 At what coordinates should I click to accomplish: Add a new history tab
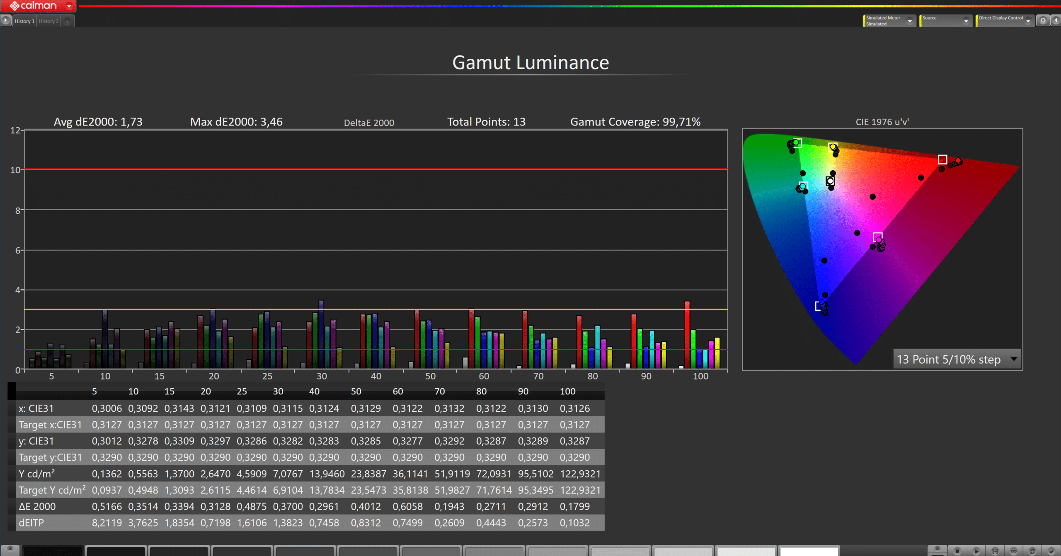point(67,22)
